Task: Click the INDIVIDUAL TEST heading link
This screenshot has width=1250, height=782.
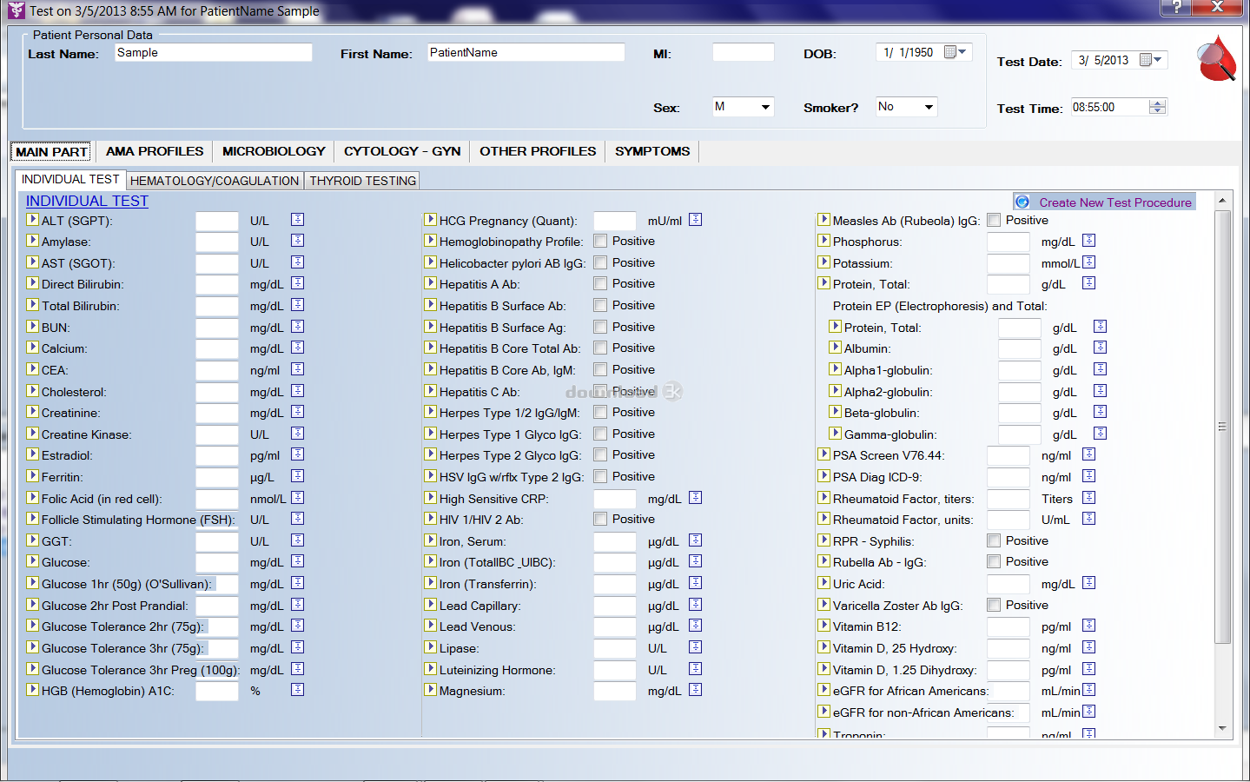Action: pos(87,201)
